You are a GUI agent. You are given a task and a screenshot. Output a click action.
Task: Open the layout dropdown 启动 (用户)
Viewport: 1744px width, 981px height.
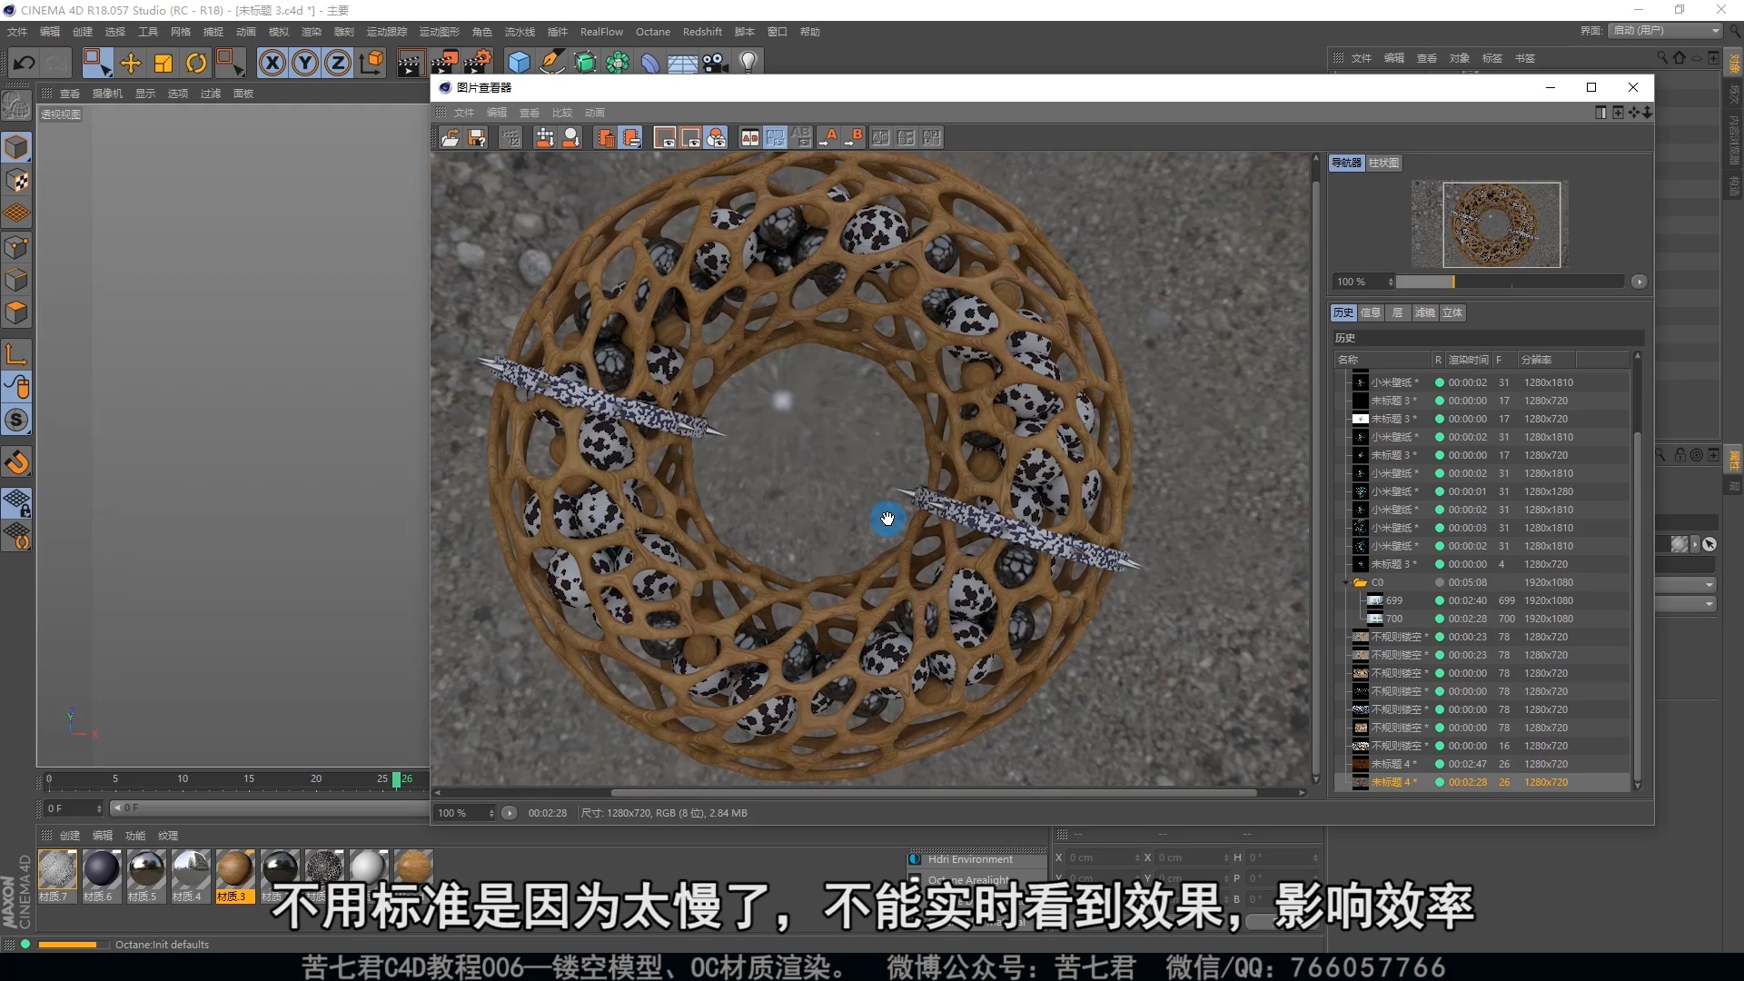1666,31
